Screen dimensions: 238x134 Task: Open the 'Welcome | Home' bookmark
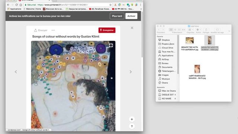pos(32,9)
